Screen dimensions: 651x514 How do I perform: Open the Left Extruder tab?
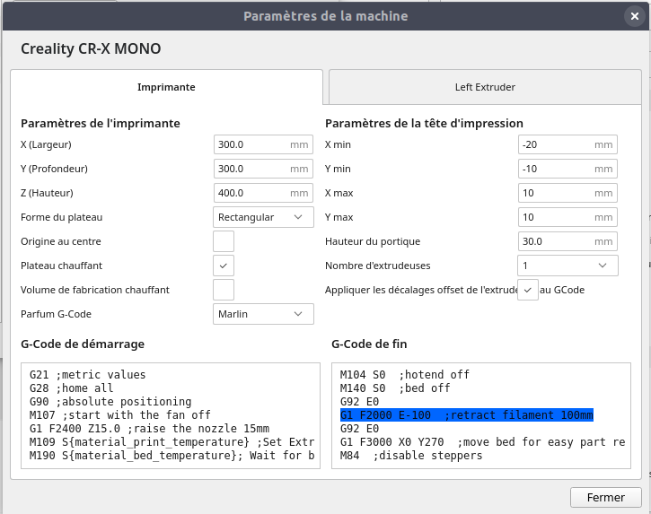[485, 87]
